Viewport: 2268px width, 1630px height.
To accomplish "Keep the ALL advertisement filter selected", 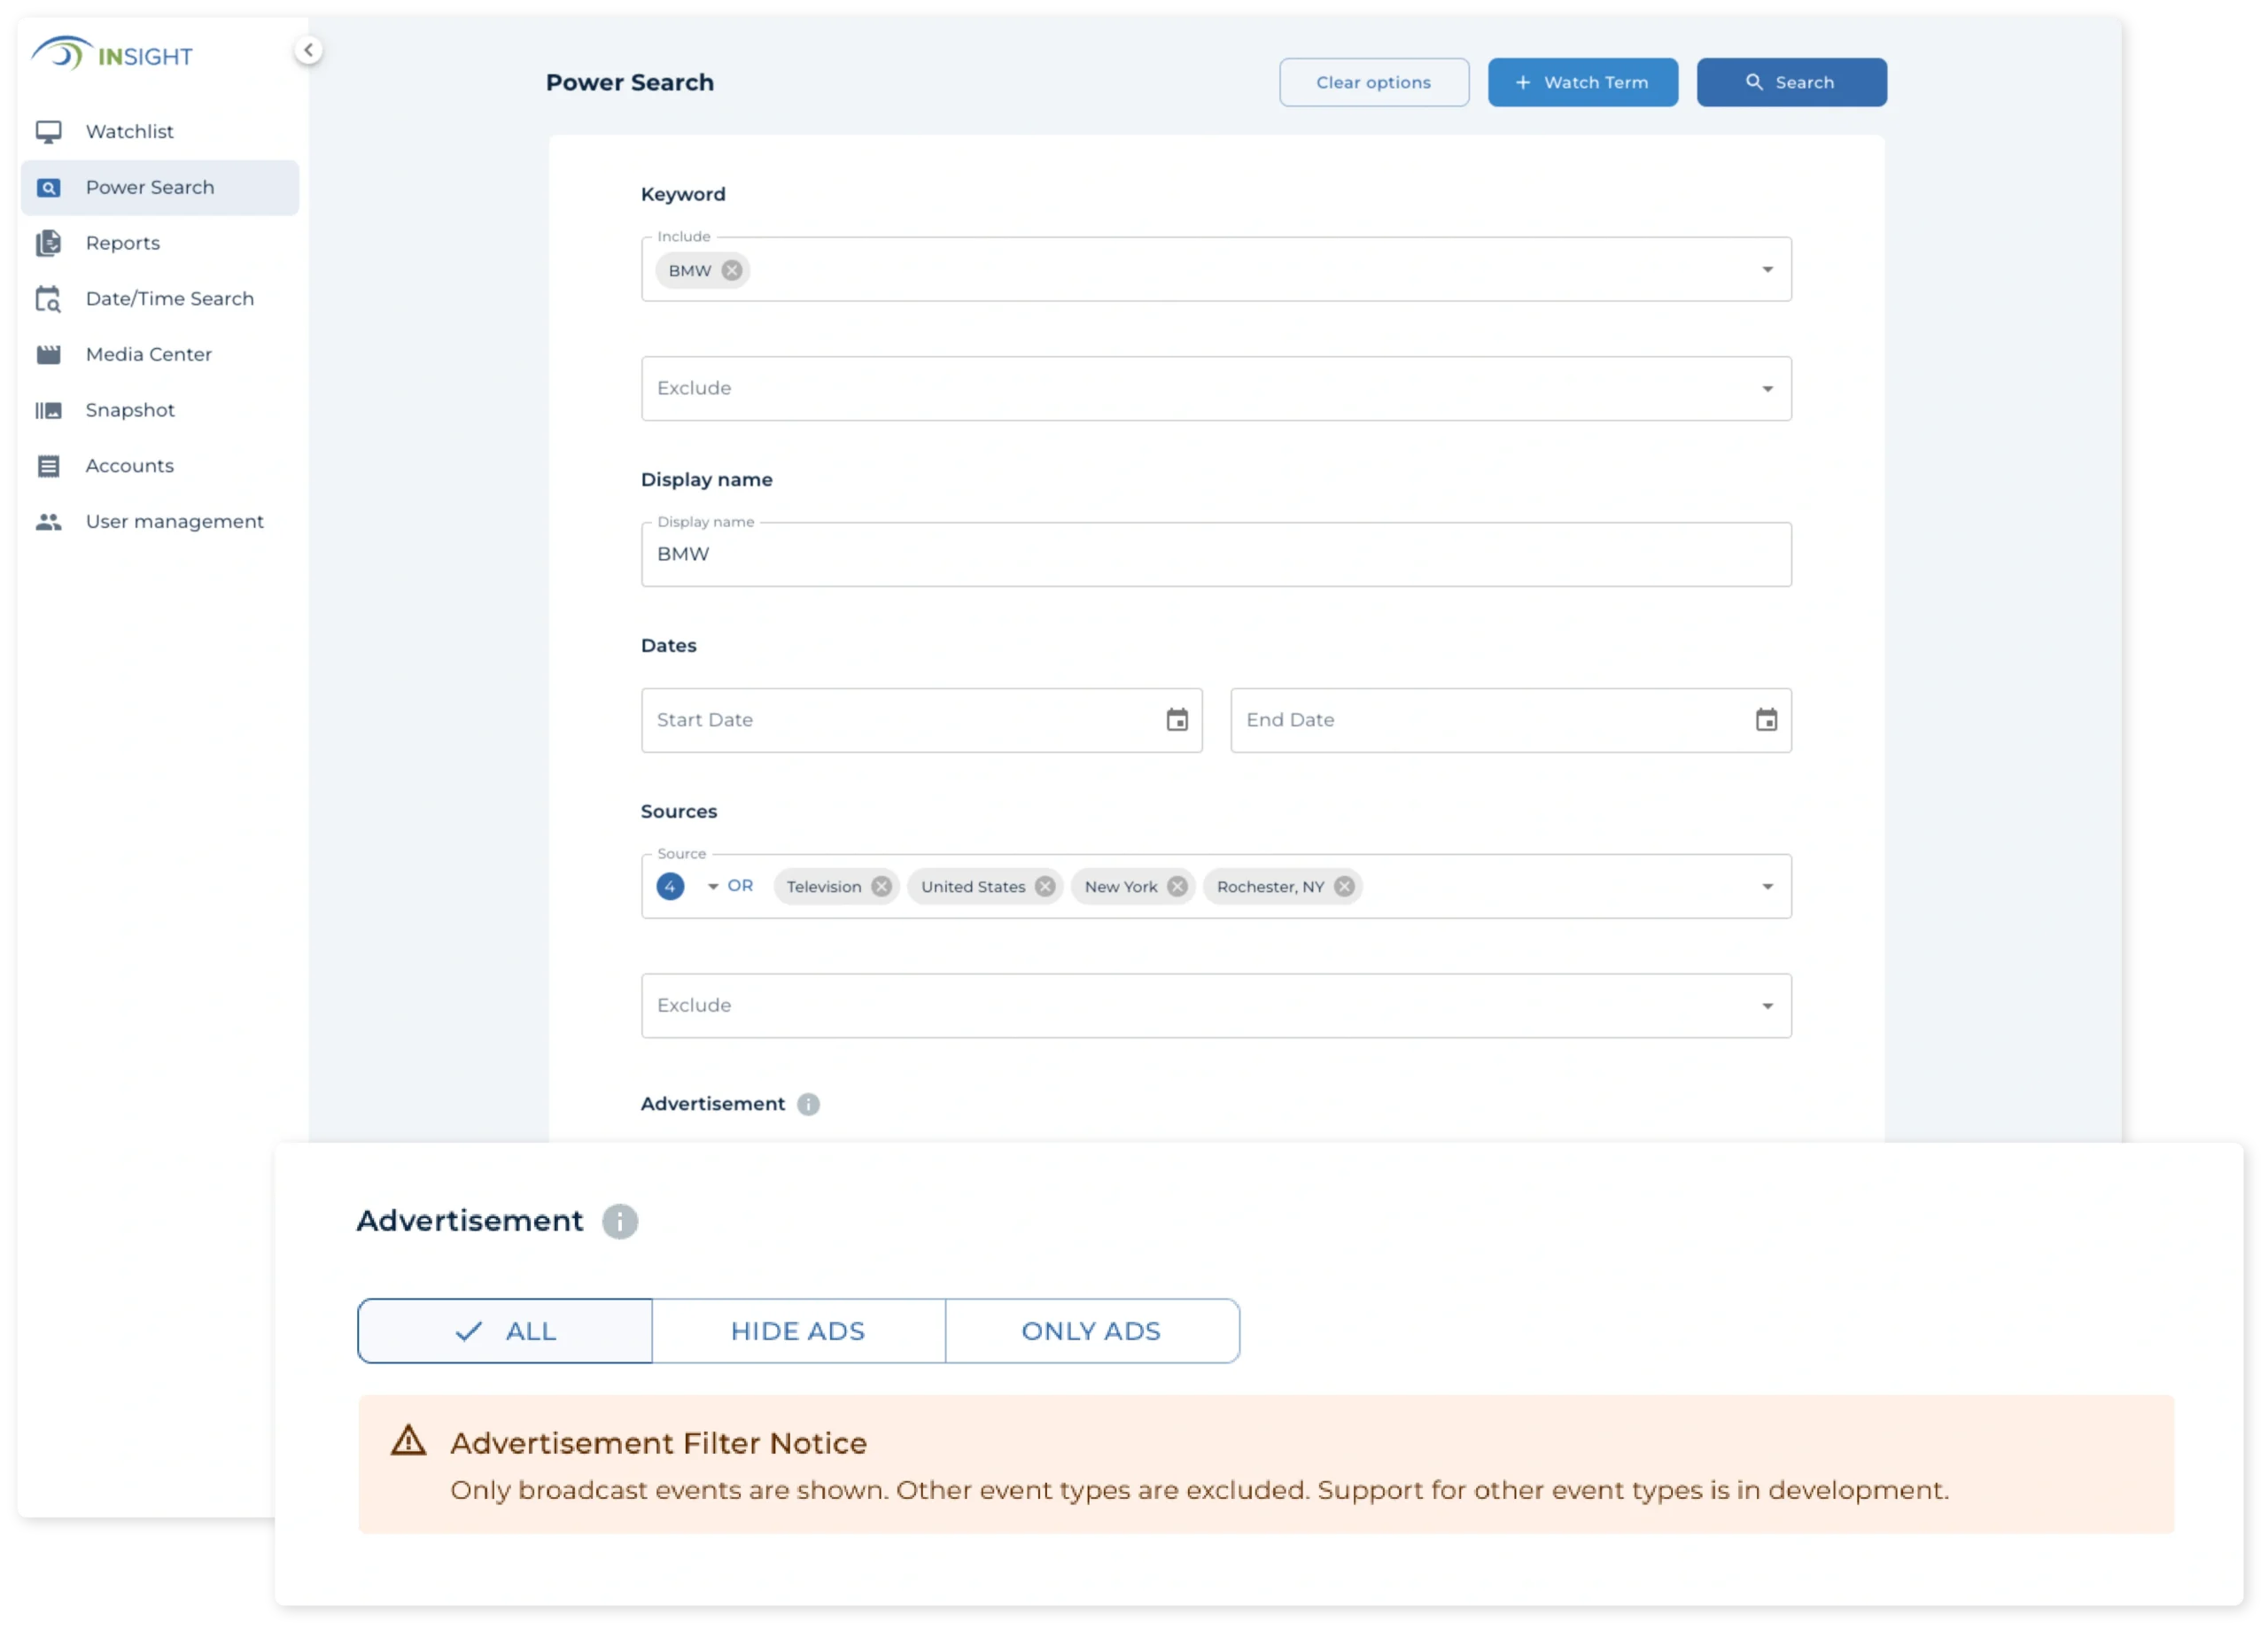I will [505, 1331].
